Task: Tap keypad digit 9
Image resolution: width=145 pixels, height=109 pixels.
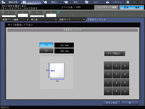Action: [125, 83]
